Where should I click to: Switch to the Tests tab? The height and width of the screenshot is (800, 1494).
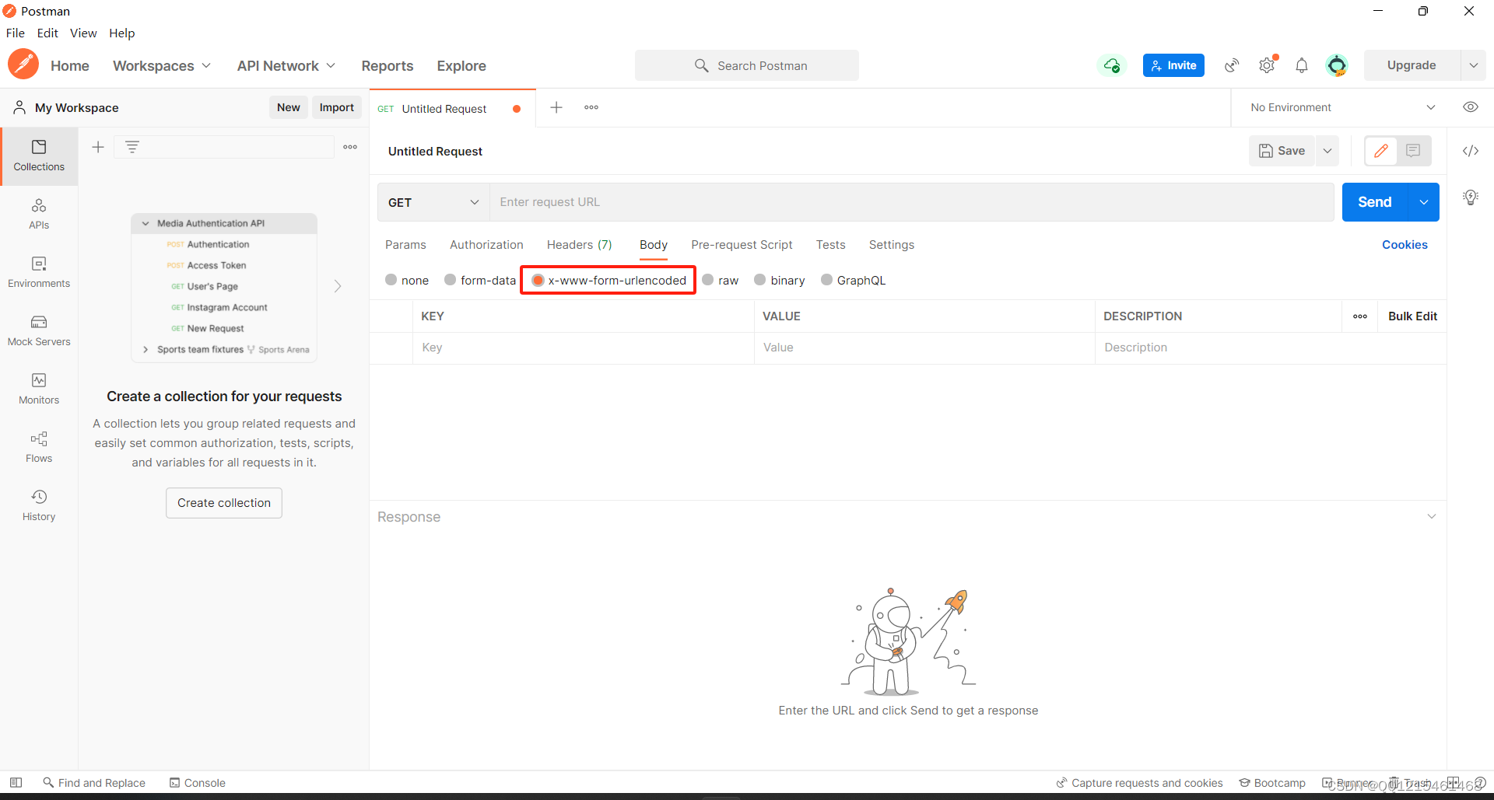(830, 245)
